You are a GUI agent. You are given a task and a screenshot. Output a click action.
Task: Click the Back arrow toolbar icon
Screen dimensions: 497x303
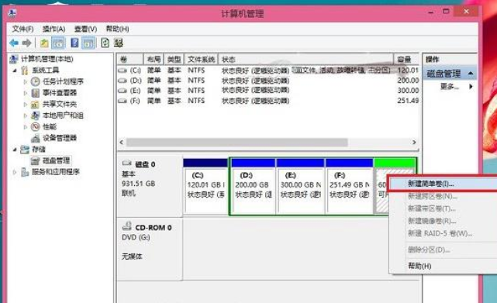pos(14,43)
